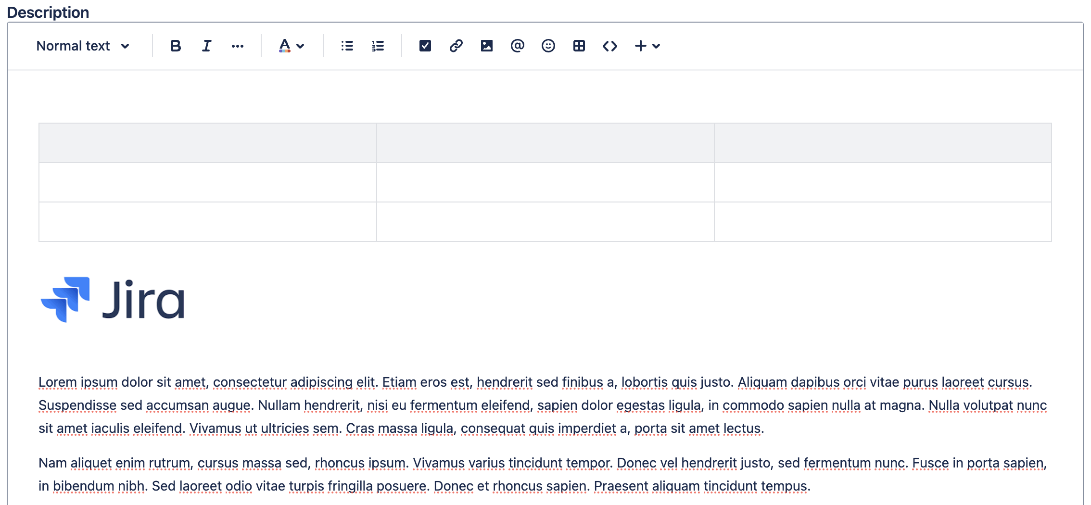Insert a bullet list
This screenshot has height=505, width=1091.
(347, 46)
